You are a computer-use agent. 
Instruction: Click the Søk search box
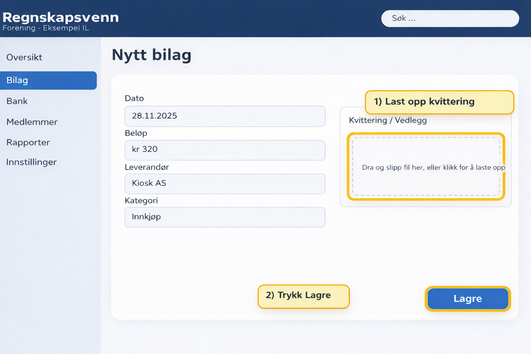click(x=450, y=18)
